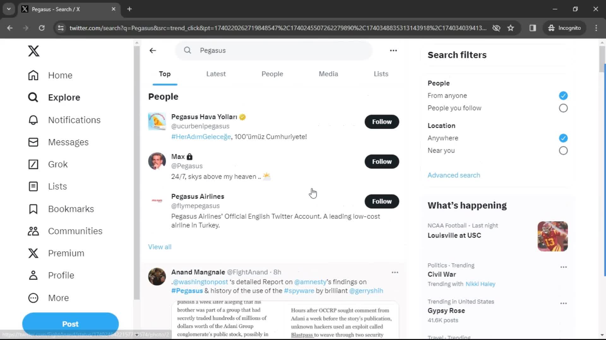Image resolution: width=606 pixels, height=340 pixels.
Task: Click View all people results link
Action: pyautogui.click(x=159, y=246)
